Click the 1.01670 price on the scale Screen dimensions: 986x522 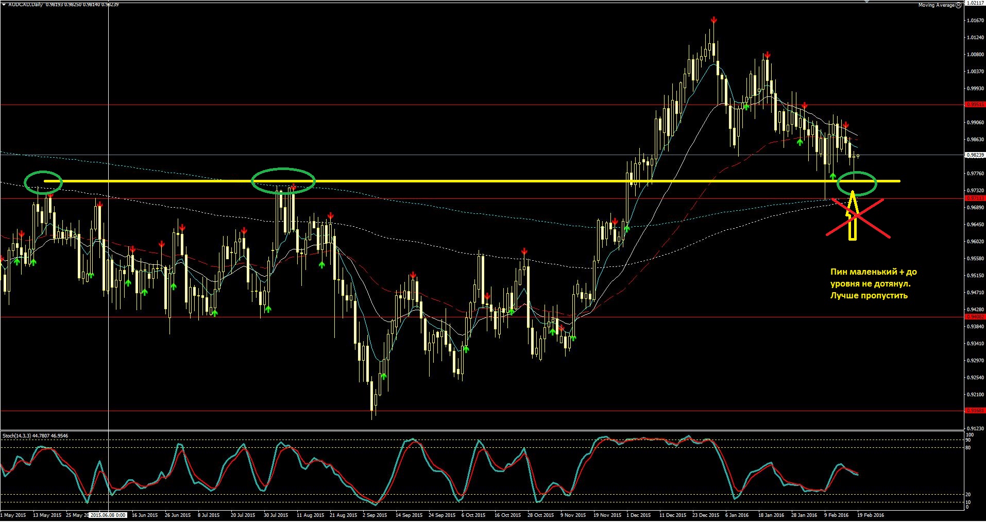976,21
